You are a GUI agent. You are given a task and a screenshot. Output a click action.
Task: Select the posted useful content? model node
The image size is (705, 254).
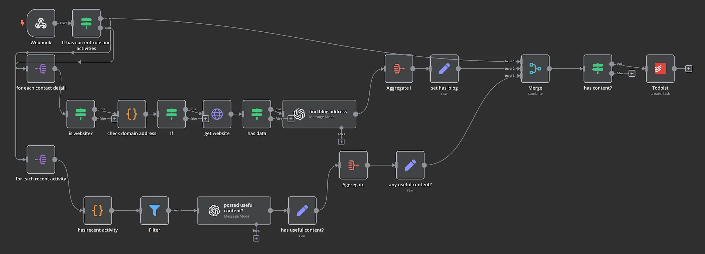[x=234, y=211]
